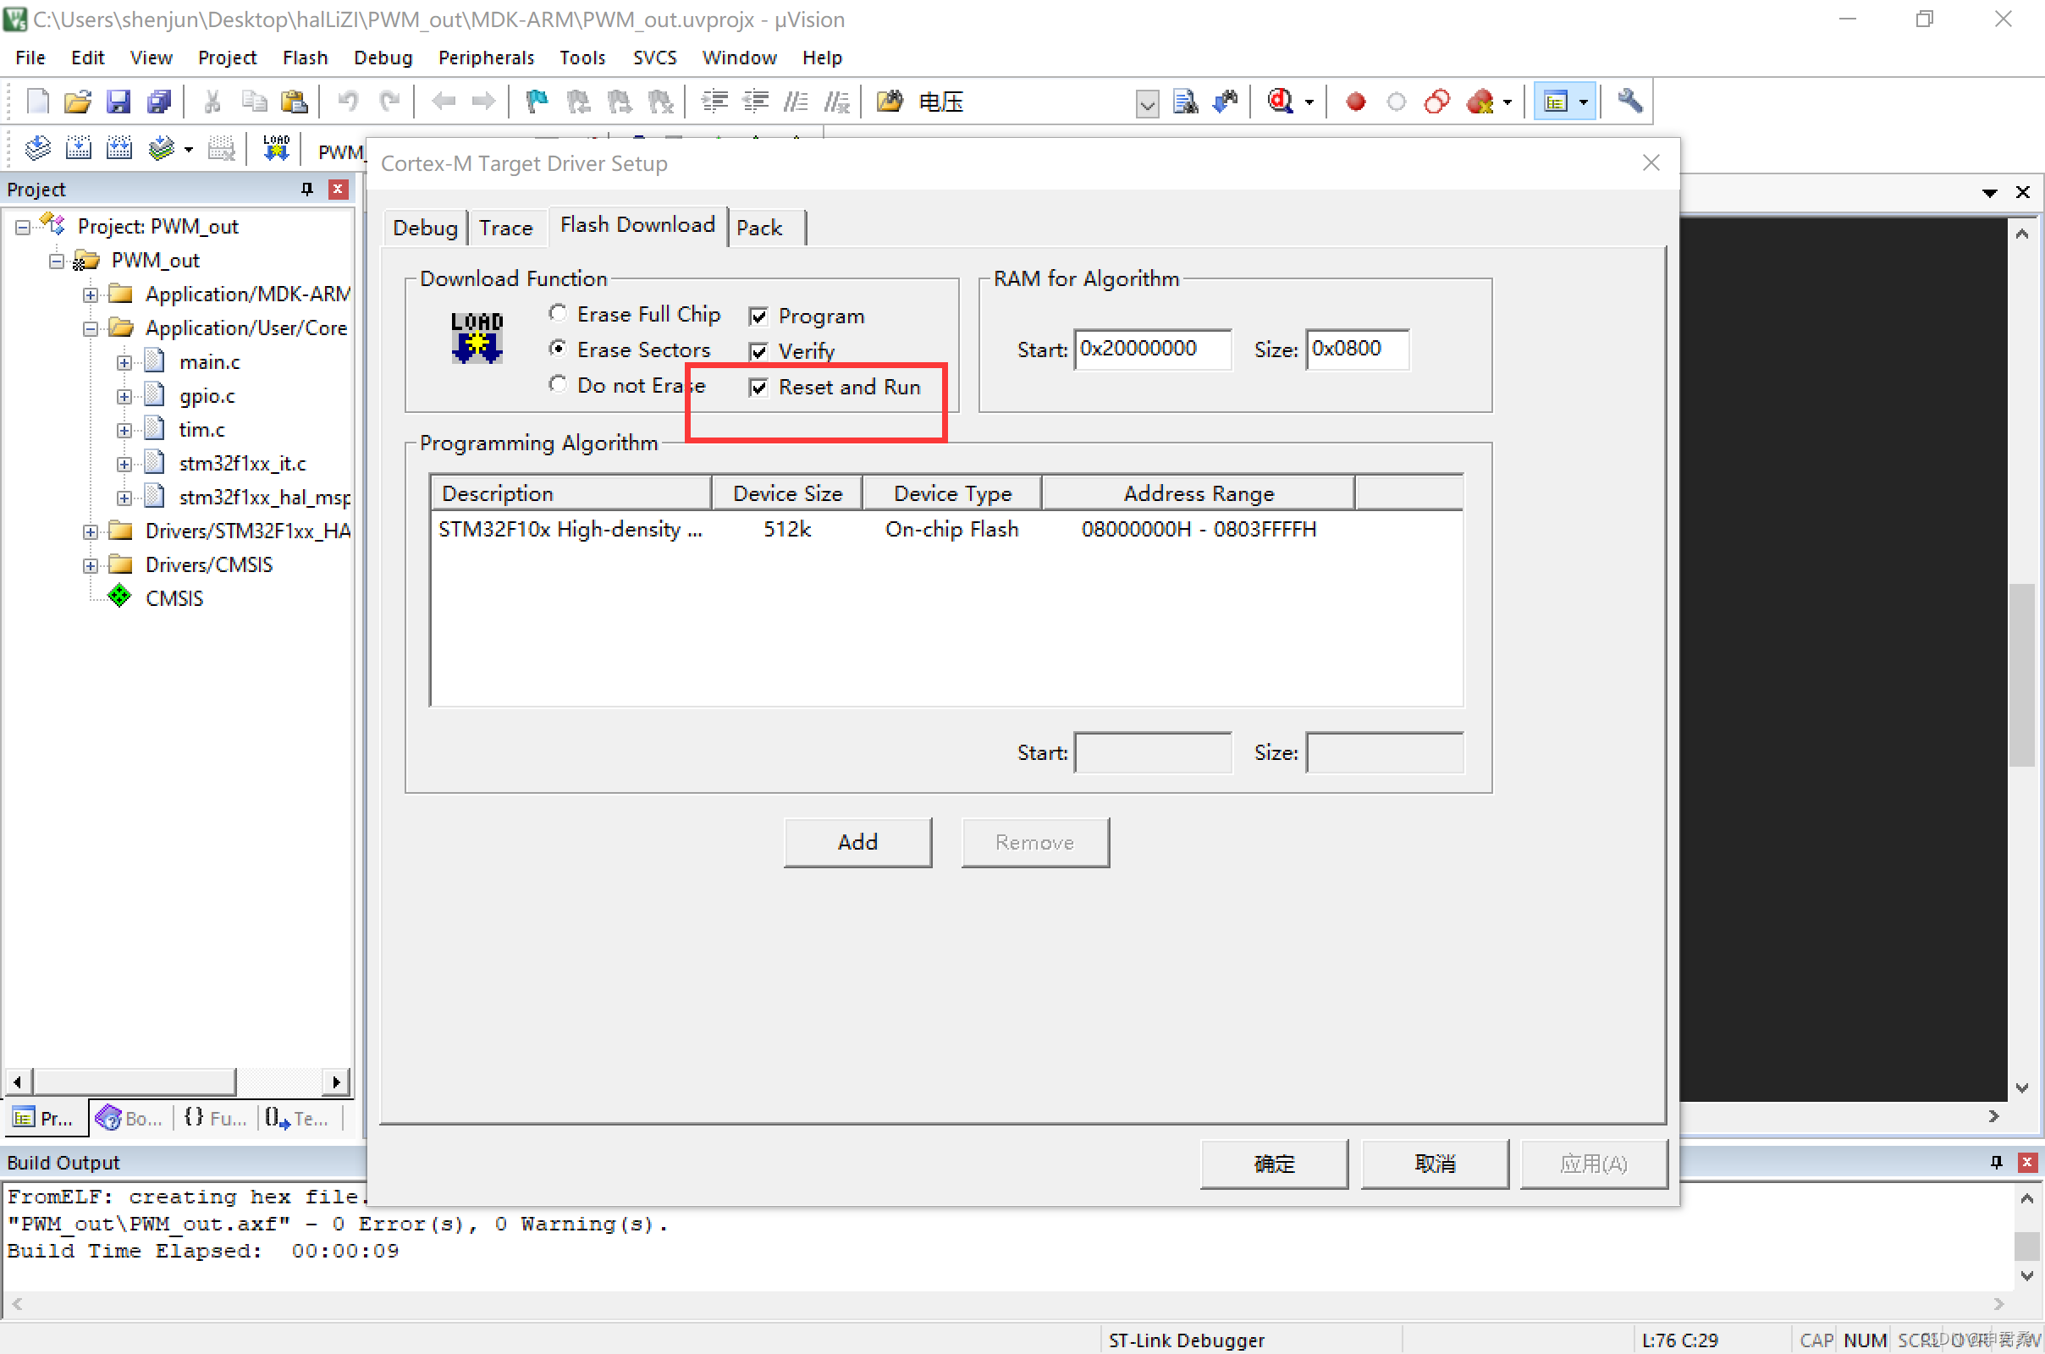Switch to the Trace tab
Screen dimensions: 2045x1354
[x=506, y=228]
